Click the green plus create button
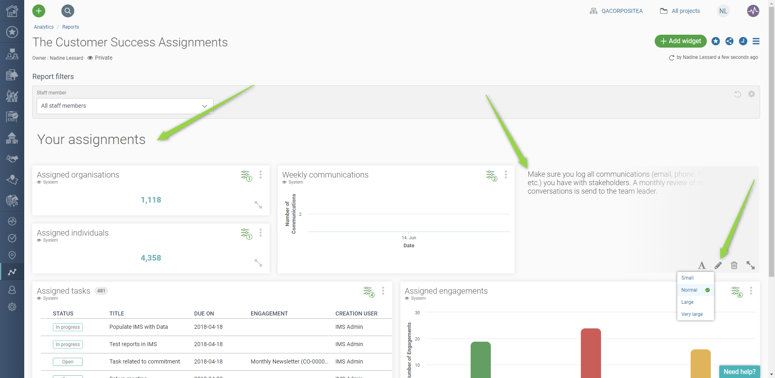Screen dimensions: 775x378 click(x=39, y=11)
